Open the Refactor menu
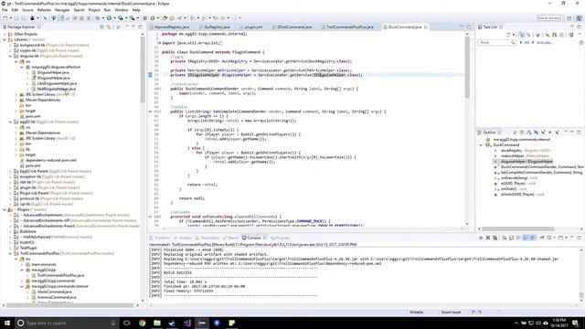This screenshot has height=329, width=585. 44,10
